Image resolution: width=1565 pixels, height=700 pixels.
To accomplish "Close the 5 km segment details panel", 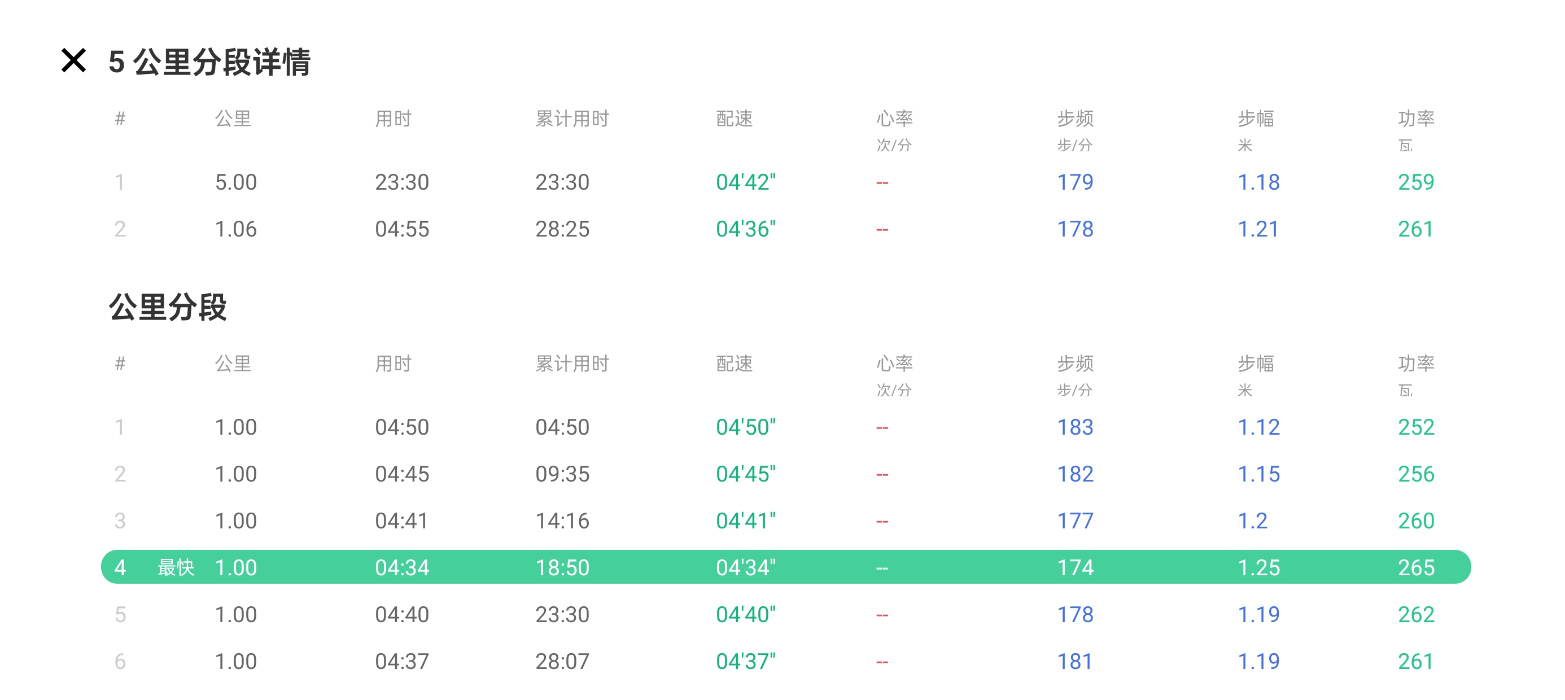I will (x=73, y=61).
